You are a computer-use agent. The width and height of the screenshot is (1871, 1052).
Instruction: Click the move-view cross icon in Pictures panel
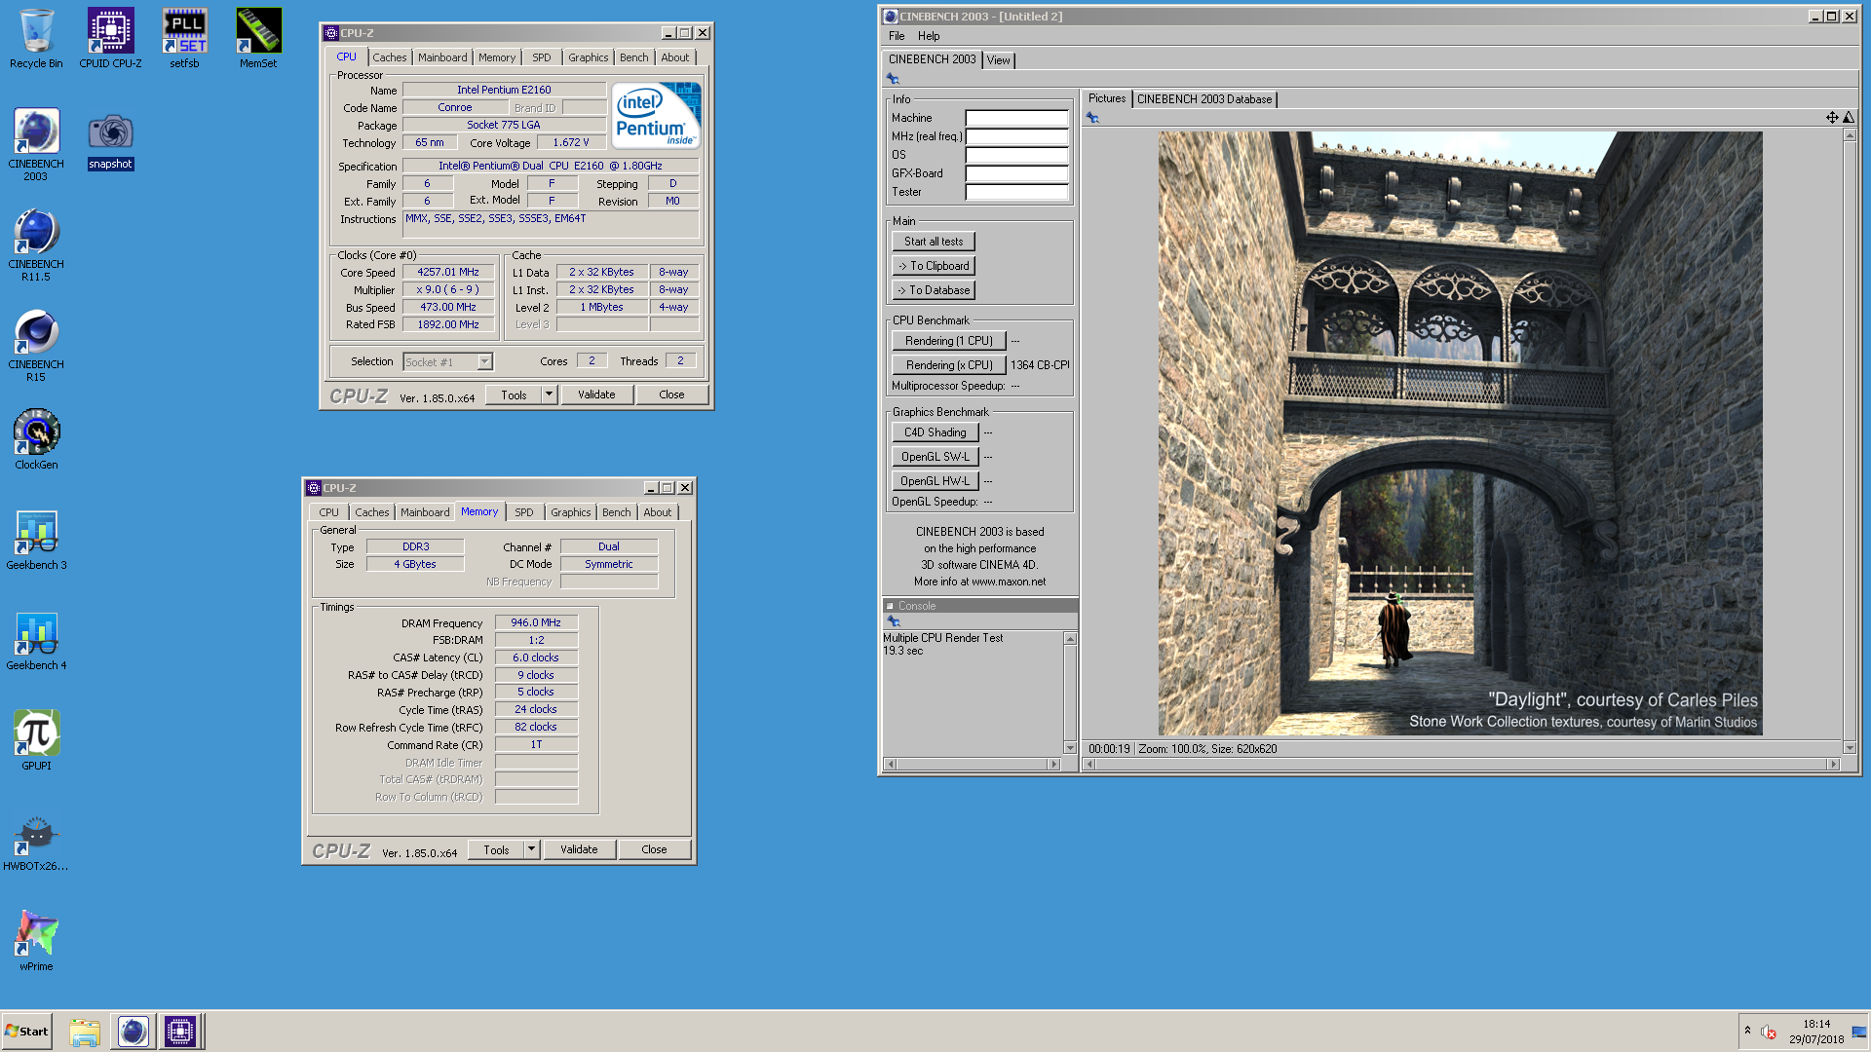tap(1832, 118)
